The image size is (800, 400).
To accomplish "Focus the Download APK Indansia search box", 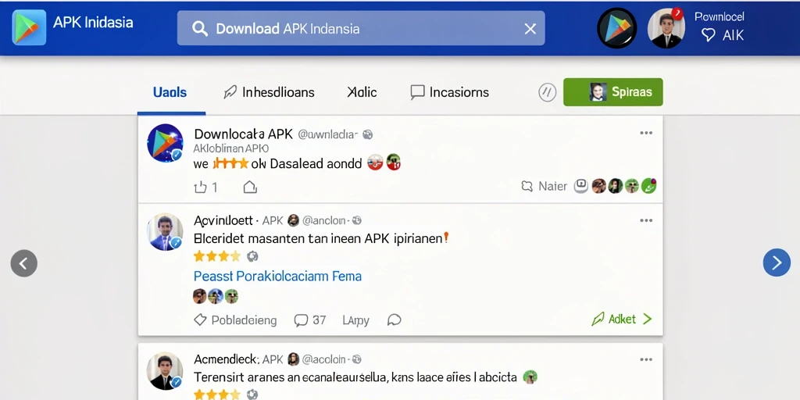I will 361,28.
